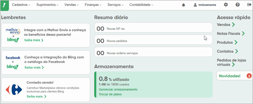Click the Comissão zerada! heading
The image size is (253, 104).
(40, 83)
